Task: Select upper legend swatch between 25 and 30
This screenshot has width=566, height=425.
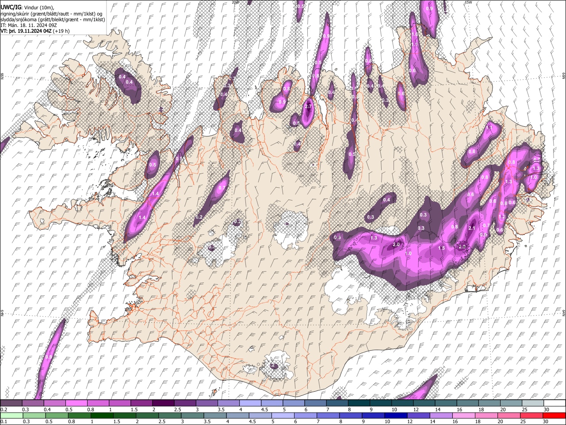Action: tap(533, 403)
